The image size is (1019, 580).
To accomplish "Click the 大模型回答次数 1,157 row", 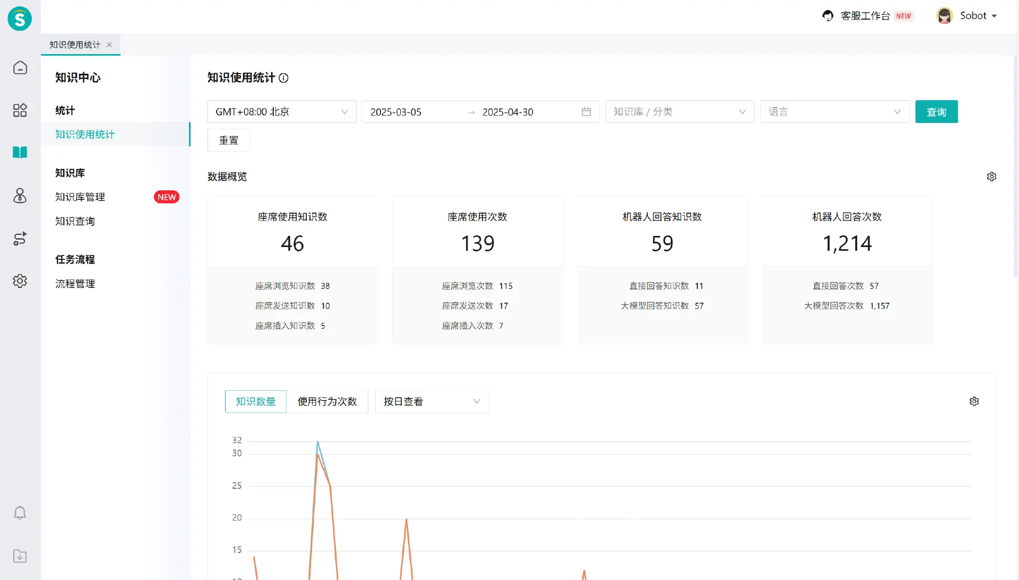I will pyautogui.click(x=847, y=306).
